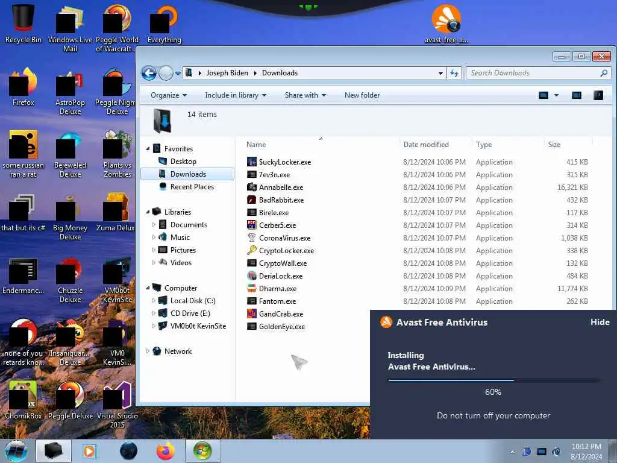Open the Organize menu
The width and height of the screenshot is (617, 463).
pos(169,95)
